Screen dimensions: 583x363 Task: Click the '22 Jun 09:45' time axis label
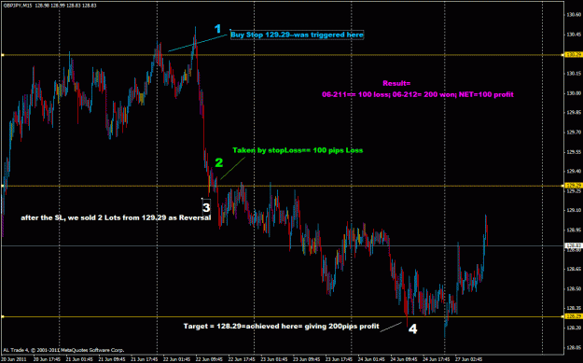(x=209, y=359)
